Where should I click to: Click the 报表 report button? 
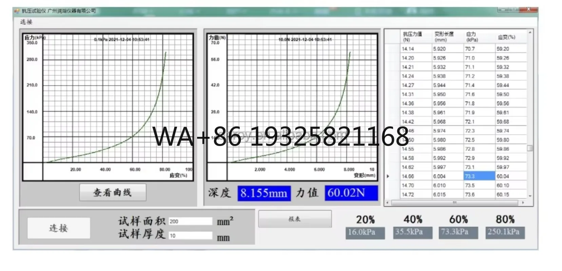[295, 219]
